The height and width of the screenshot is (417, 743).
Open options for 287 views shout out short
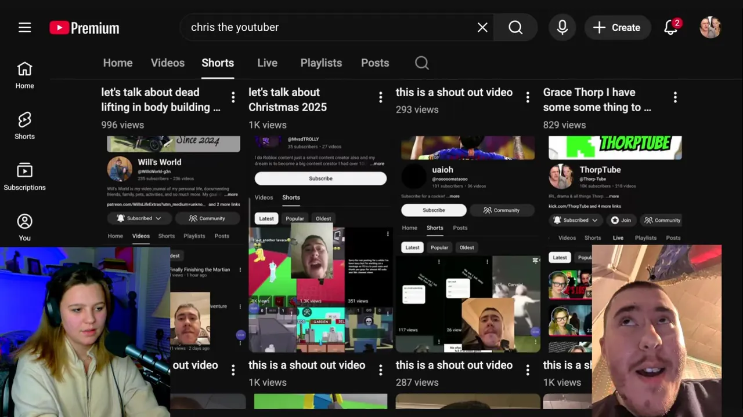pyautogui.click(x=528, y=370)
